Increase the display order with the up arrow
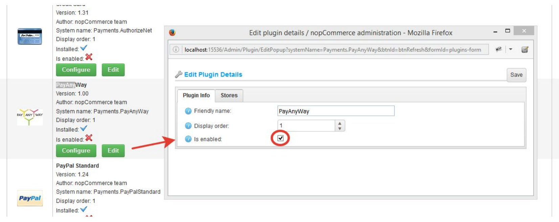 (x=340, y=123)
